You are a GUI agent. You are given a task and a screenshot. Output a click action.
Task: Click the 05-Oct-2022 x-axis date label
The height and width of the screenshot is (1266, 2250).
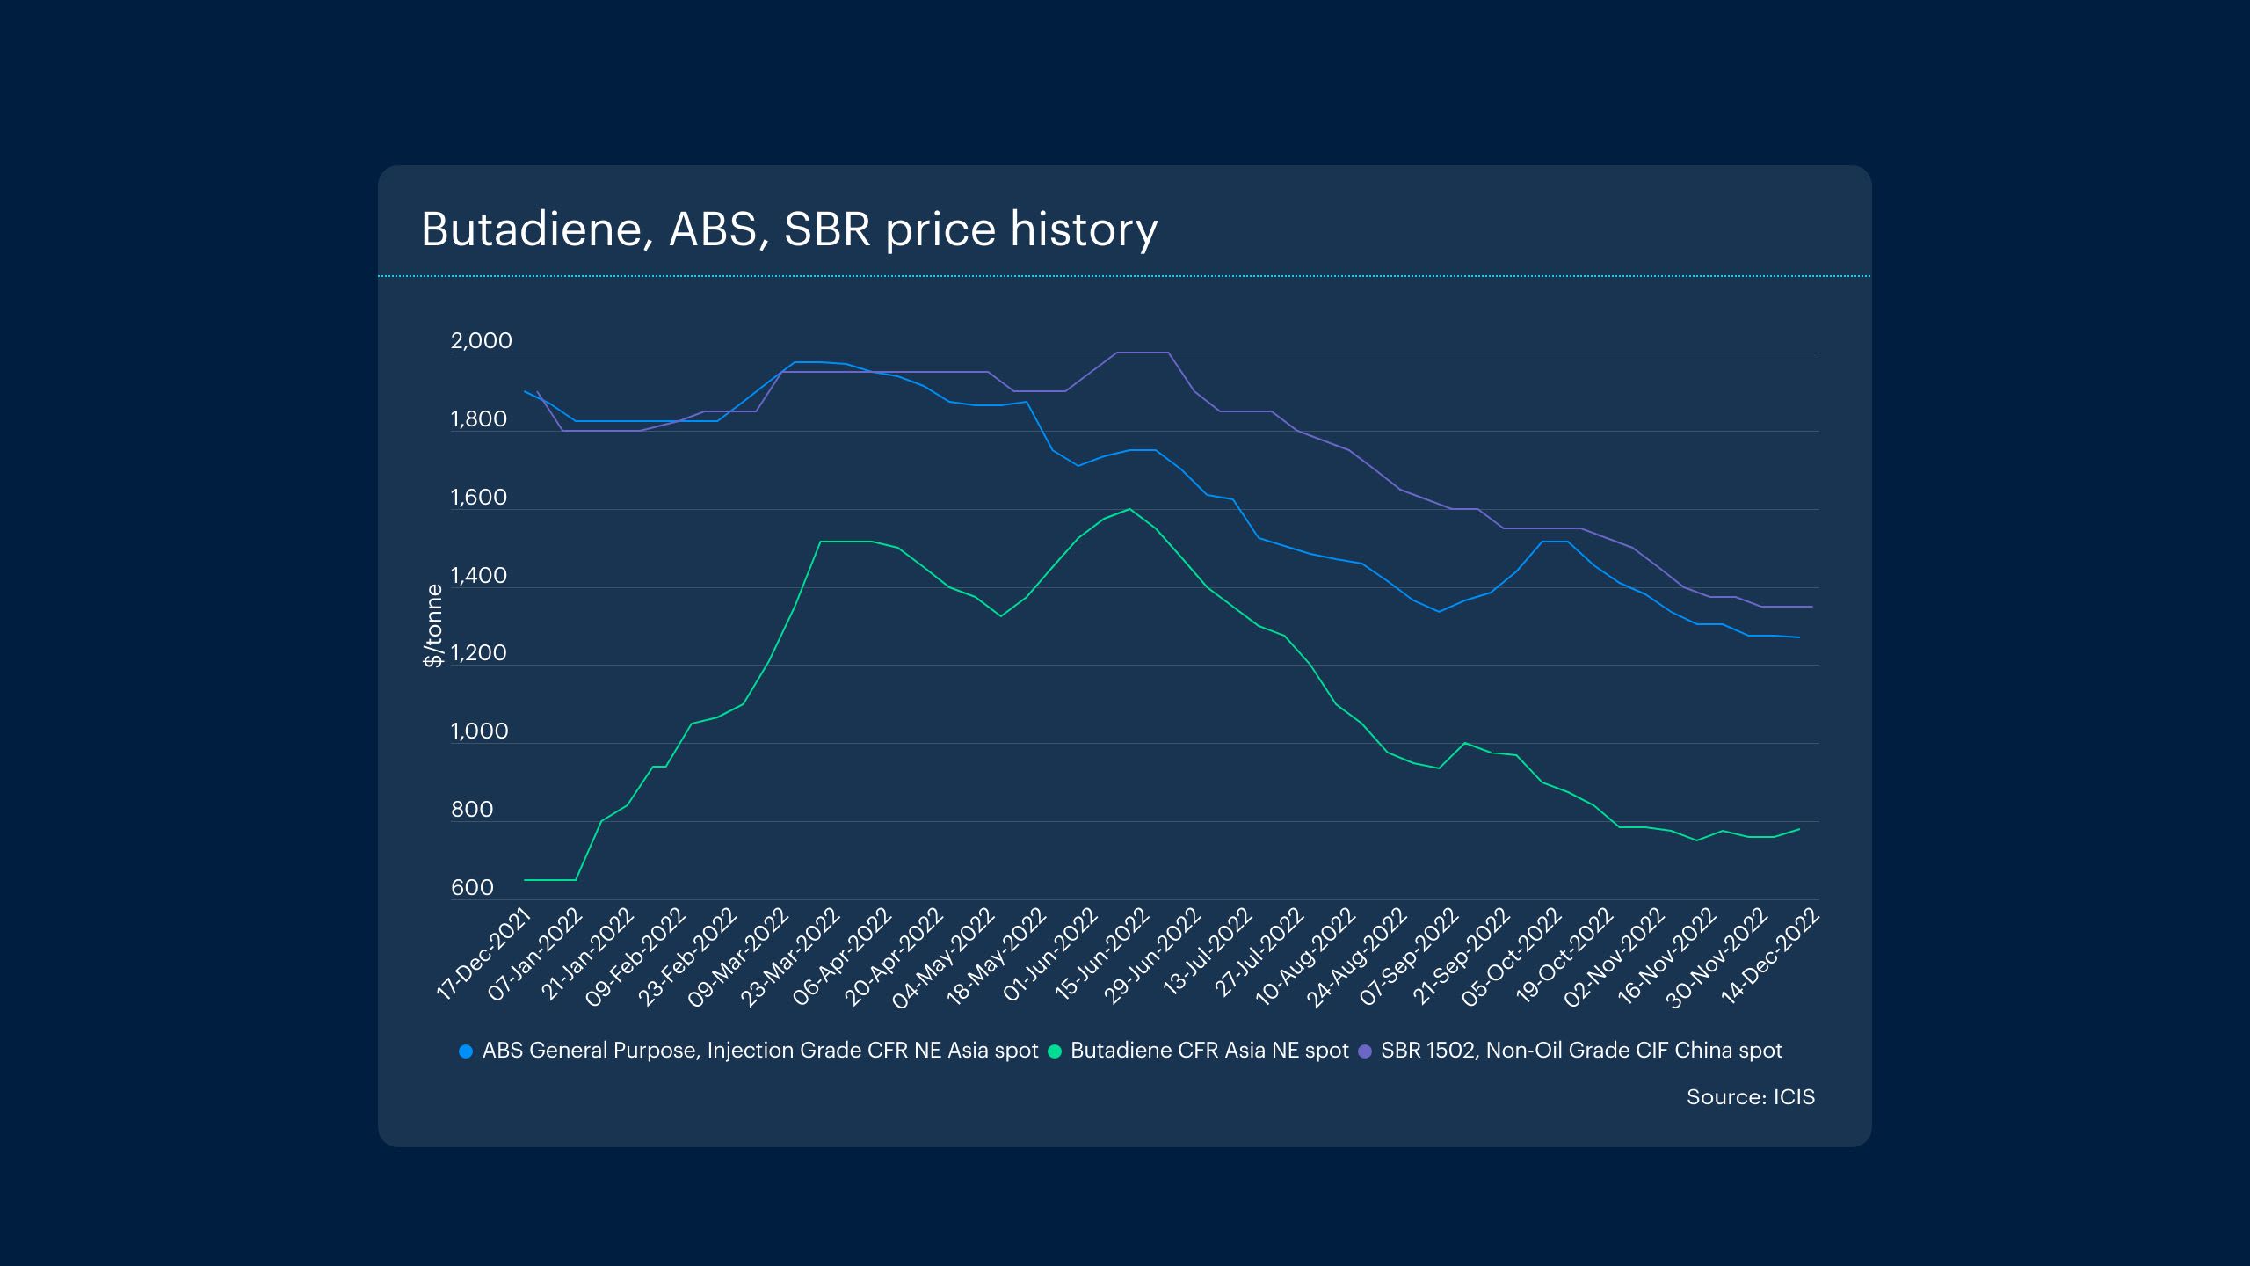point(1512,957)
